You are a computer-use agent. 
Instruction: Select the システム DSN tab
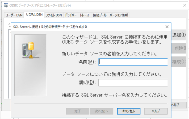(x=34, y=15)
